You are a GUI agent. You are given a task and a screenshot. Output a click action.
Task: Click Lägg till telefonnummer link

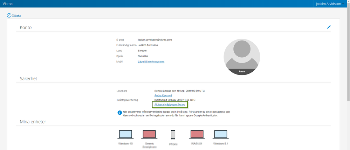point(151,62)
